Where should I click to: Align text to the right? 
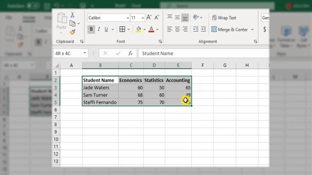[185, 29]
